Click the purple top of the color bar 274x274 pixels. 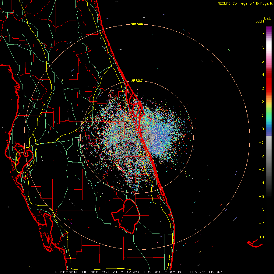pyautogui.click(x=269, y=30)
